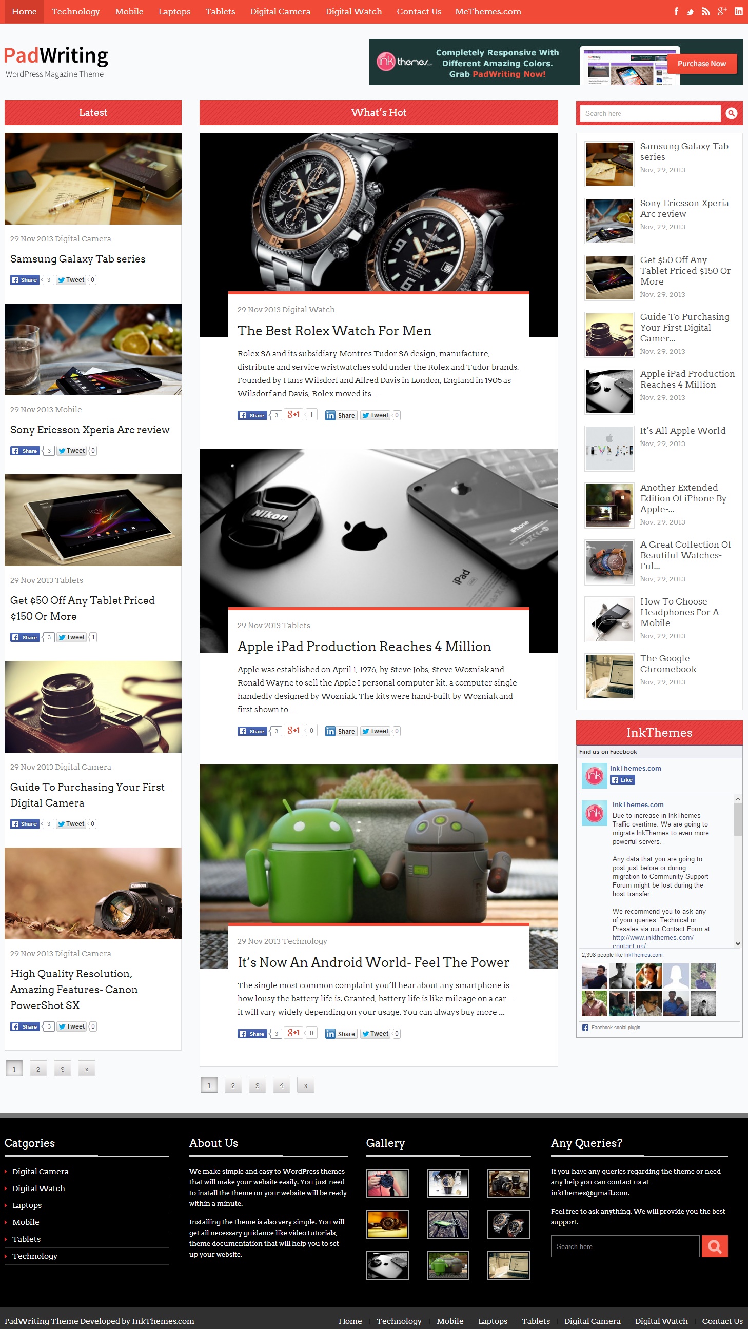Like InkThemes.com on Facebook widget

622,779
